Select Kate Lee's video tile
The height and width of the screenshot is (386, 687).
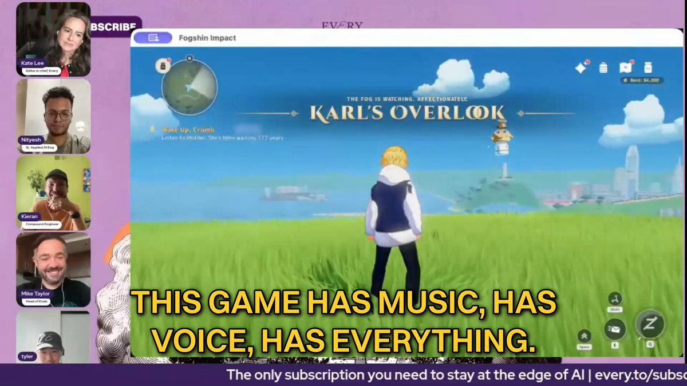tap(53, 39)
